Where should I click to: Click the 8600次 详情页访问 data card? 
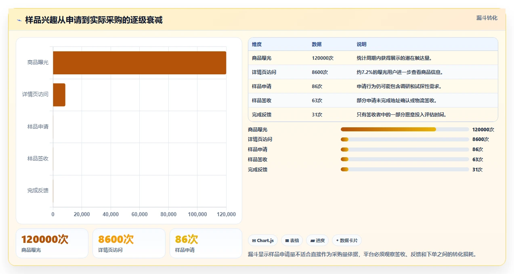click(x=129, y=243)
